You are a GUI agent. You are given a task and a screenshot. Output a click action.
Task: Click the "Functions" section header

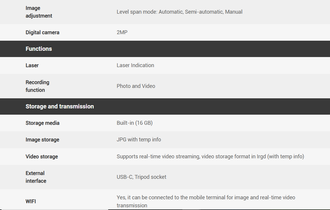pos(39,49)
